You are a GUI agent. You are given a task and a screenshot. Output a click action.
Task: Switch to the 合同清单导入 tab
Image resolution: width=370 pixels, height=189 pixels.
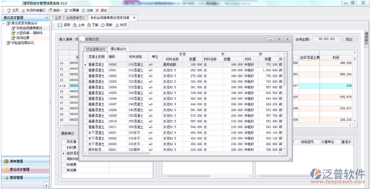(x=76, y=18)
